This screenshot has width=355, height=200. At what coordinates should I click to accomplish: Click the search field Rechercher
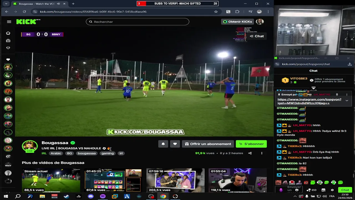click(x=138, y=22)
